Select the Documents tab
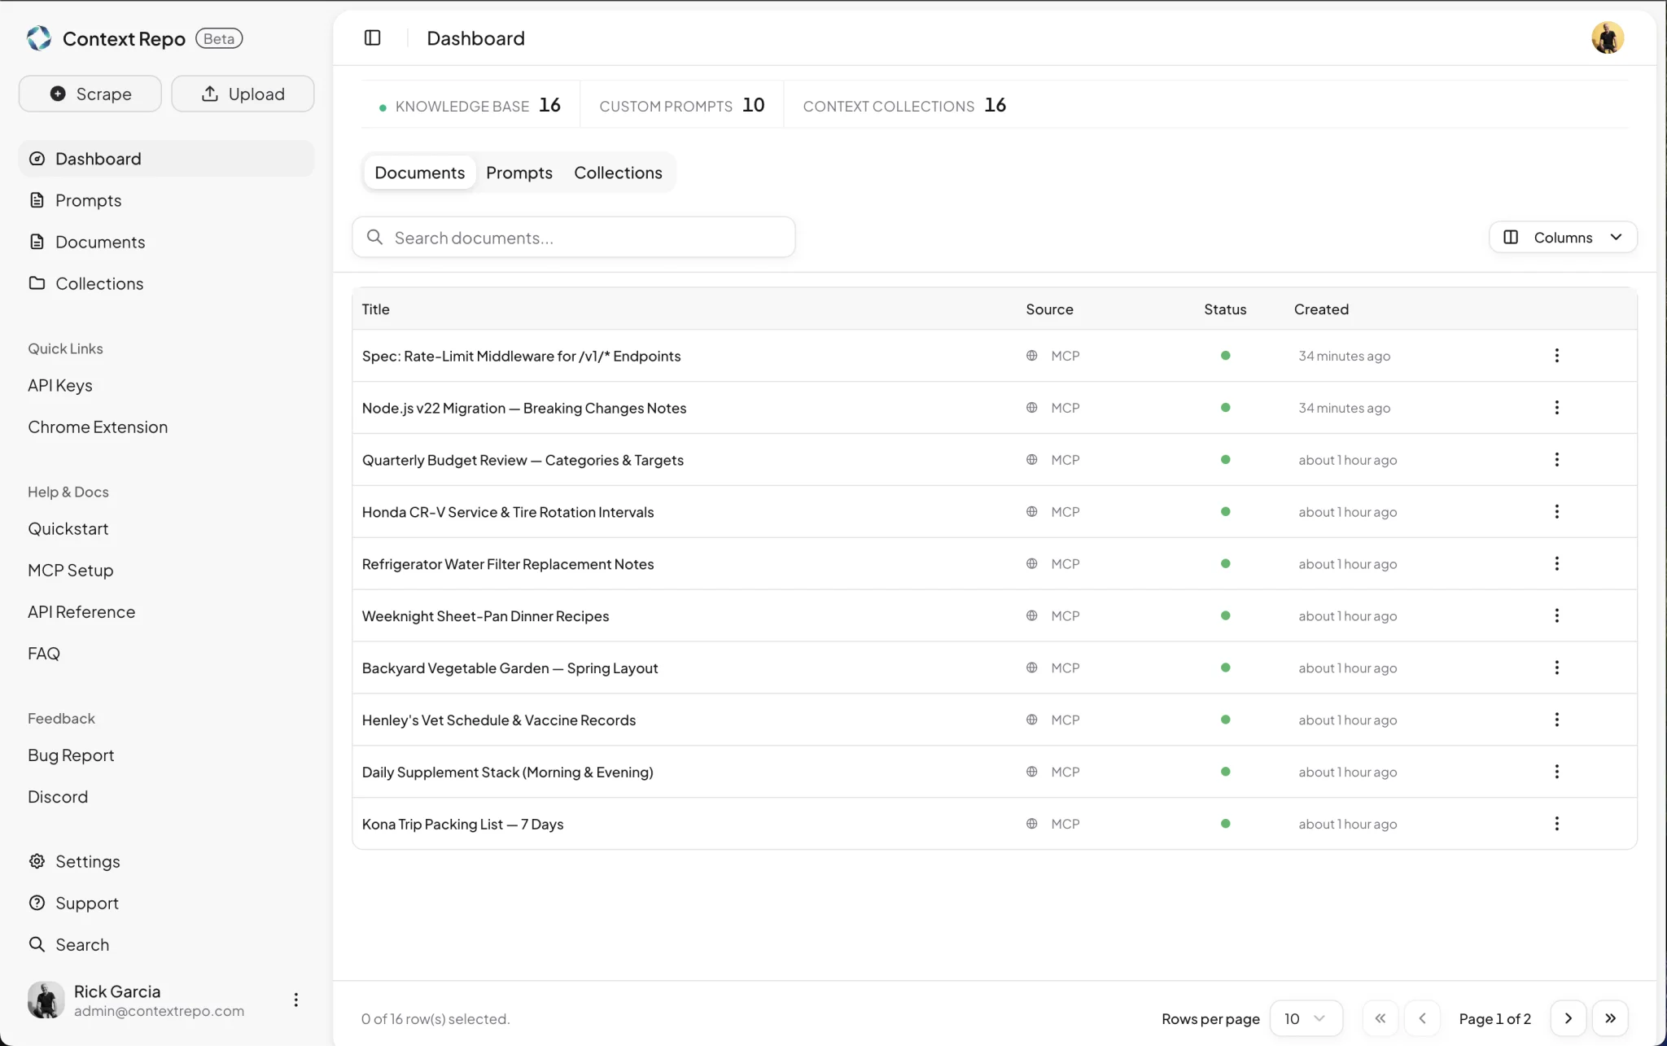Screen dimensions: 1667x1046 pyautogui.click(x=419, y=173)
